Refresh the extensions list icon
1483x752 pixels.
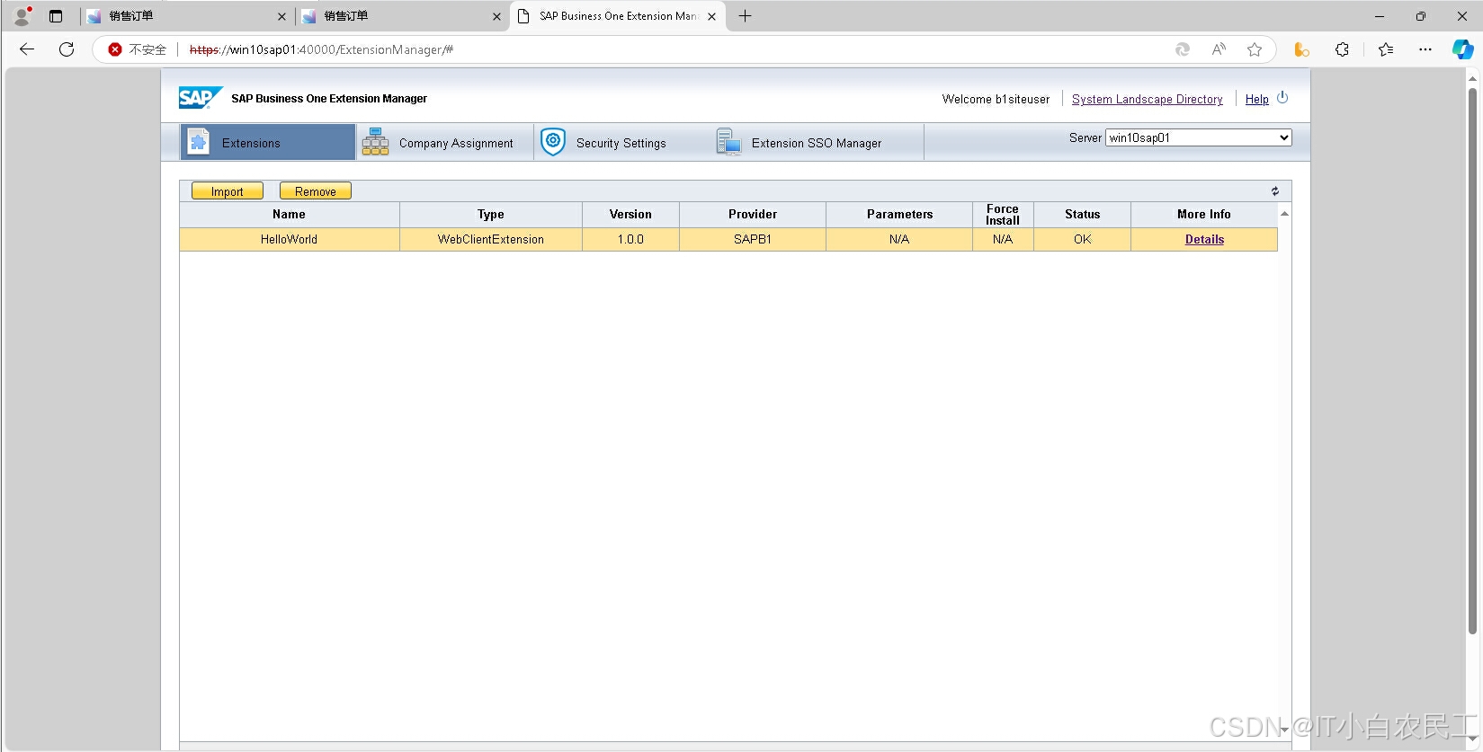pyautogui.click(x=1274, y=191)
